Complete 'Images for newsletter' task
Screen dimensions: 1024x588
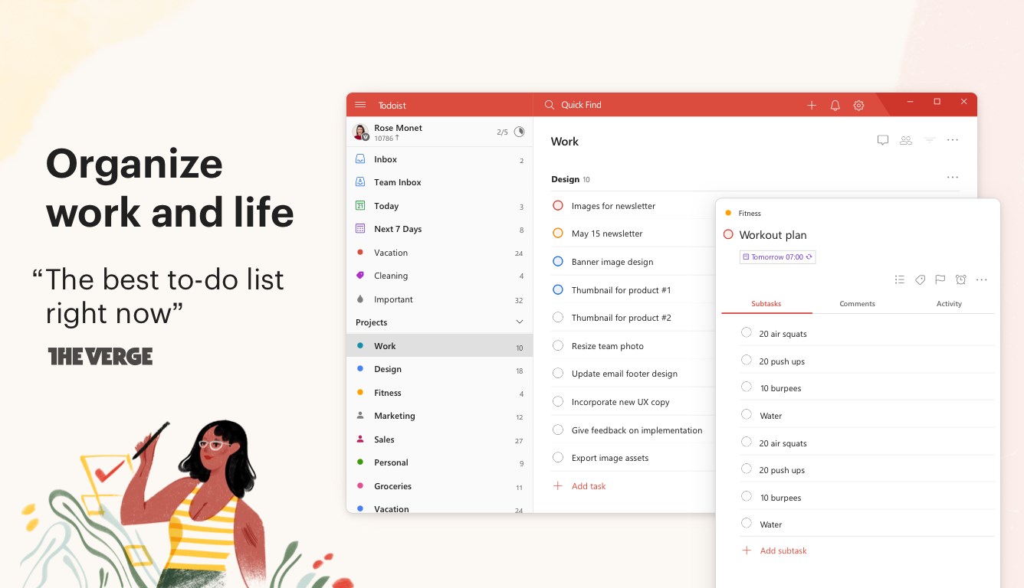558,205
